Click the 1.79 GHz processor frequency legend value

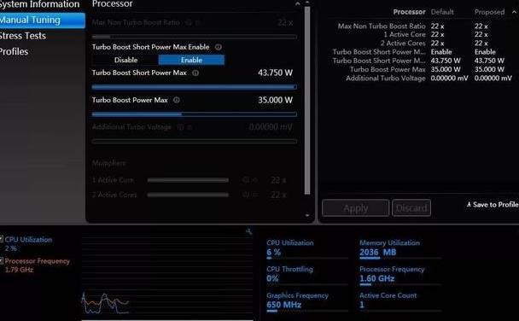[19, 270]
